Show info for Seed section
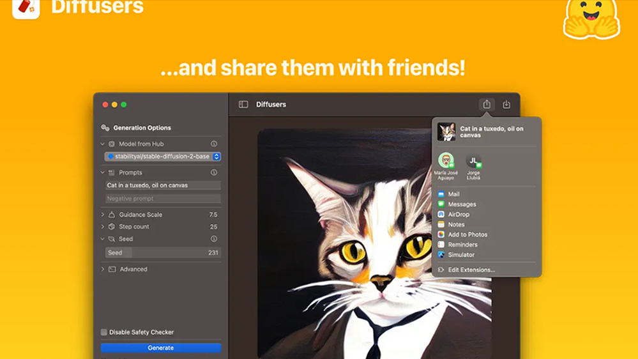The height and width of the screenshot is (359, 638). pyautogui.click(x=213, y=239)
